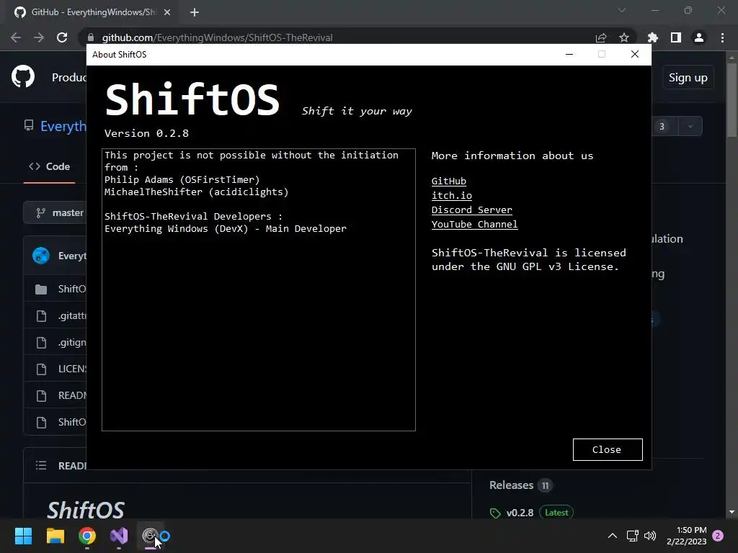Image resolution: width=738 pixels, height=553 pixels.
Task: Click the repository owner link Everyth...
Action: pos(63,126)
